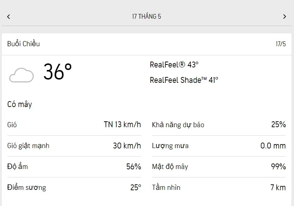294x206 pixels.
Task: Select the 17 THÁNG 5 date header
Action: pos(147,16)
